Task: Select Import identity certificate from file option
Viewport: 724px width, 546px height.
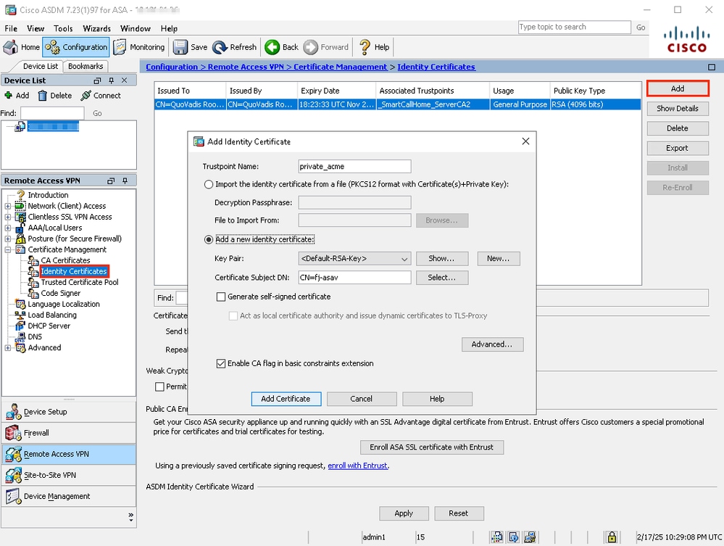Action: click(x=209, y=184)
